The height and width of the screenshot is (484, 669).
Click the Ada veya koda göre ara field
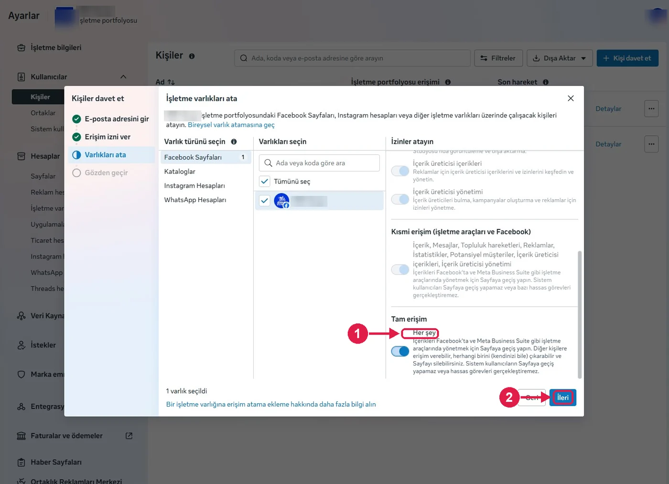[x=319, y=163]
